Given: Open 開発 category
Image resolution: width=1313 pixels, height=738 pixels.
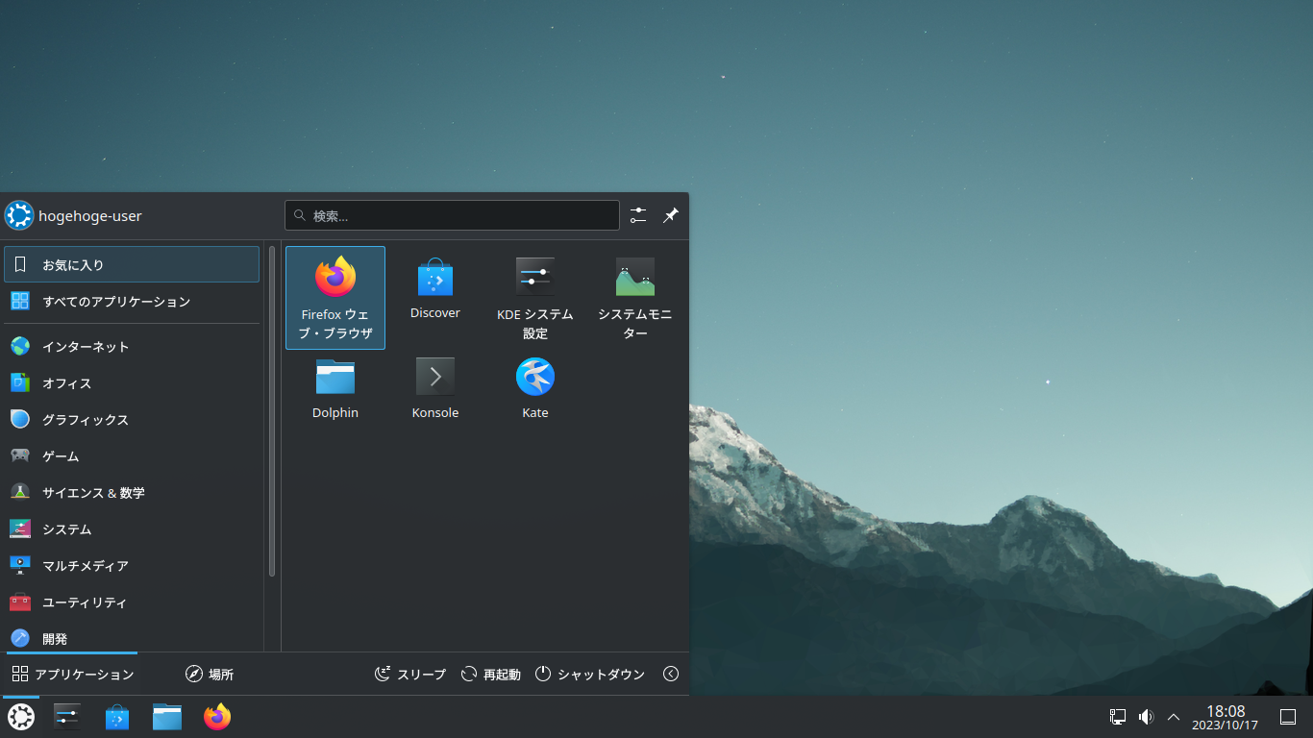Looking at the screenshot, I should [x=132, y=638].
